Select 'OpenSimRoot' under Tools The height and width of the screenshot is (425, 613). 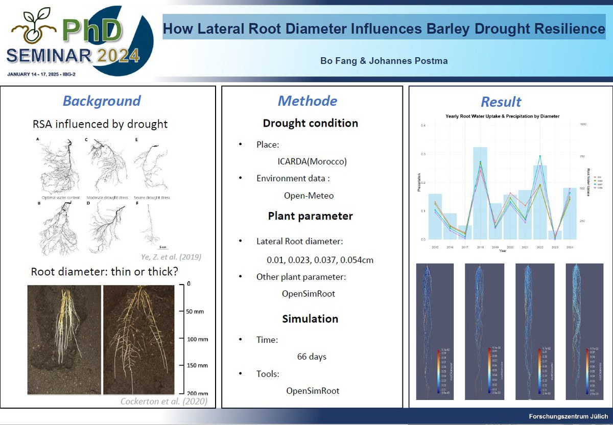click(313, 391)
